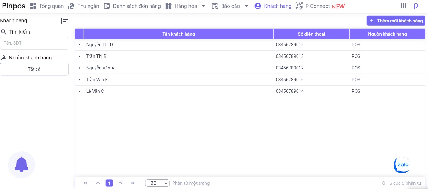The image size is (428, 189).
Task: Select the Tất cả source button
Action: pos(34,69)
